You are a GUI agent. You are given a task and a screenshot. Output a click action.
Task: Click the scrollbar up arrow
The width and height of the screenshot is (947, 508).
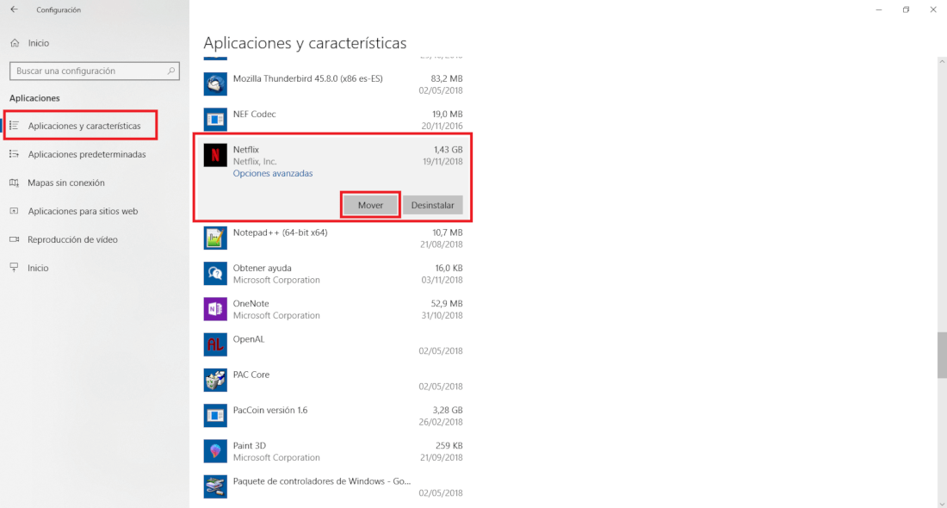pyautogui.click(x=942, y=61)
